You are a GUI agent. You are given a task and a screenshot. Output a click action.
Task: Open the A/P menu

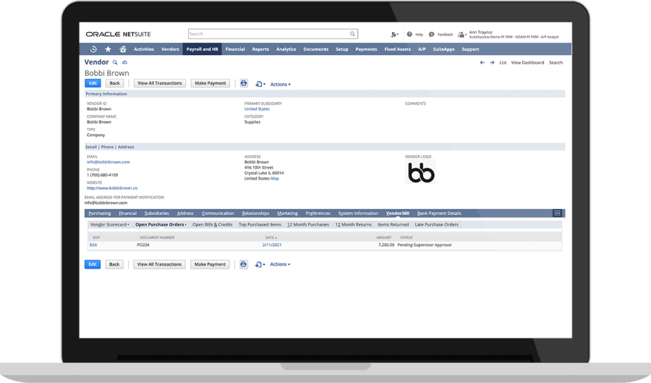tap(422, 49)
